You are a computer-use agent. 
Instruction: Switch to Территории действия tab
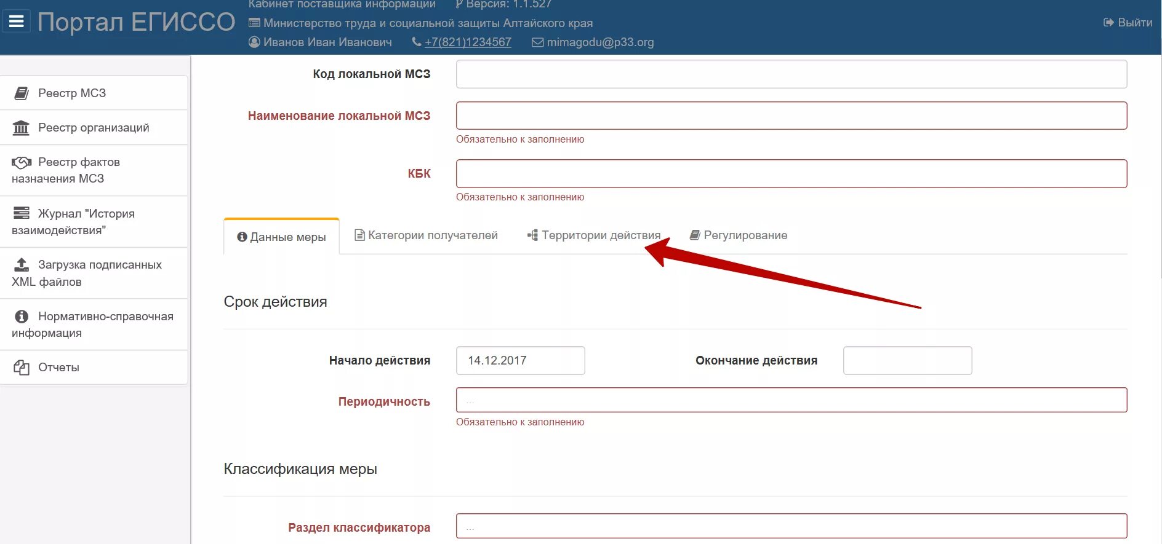[x=594, y=235]
